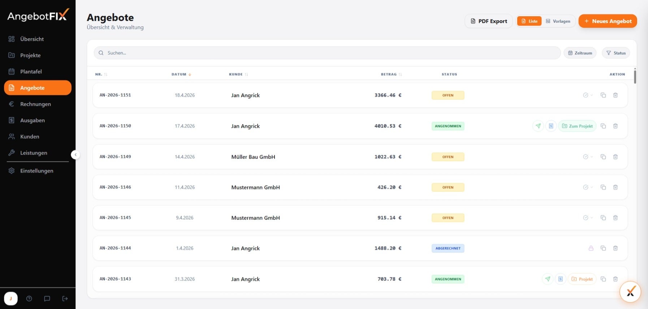Duplicate offer AN-2026-1144
This screenshot has height=309, width=648.
(603, 248)
